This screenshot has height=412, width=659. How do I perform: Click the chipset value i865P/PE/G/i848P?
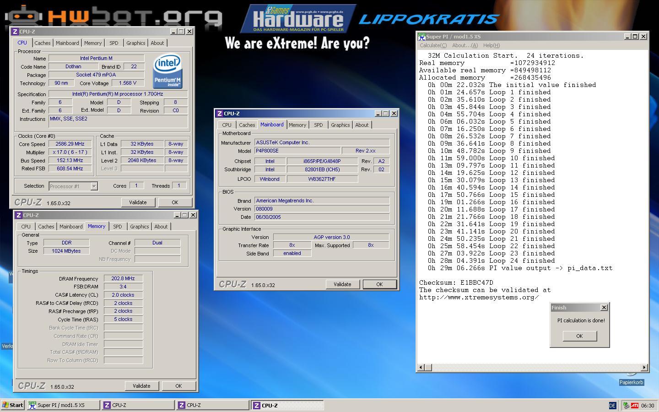coord(322,161)
